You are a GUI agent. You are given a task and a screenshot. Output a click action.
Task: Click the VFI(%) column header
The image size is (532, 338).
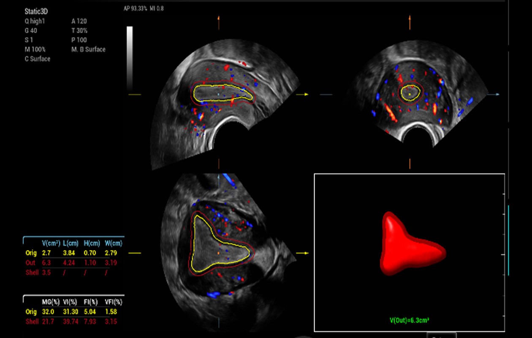pyautogui.click(x=113, y=302)
